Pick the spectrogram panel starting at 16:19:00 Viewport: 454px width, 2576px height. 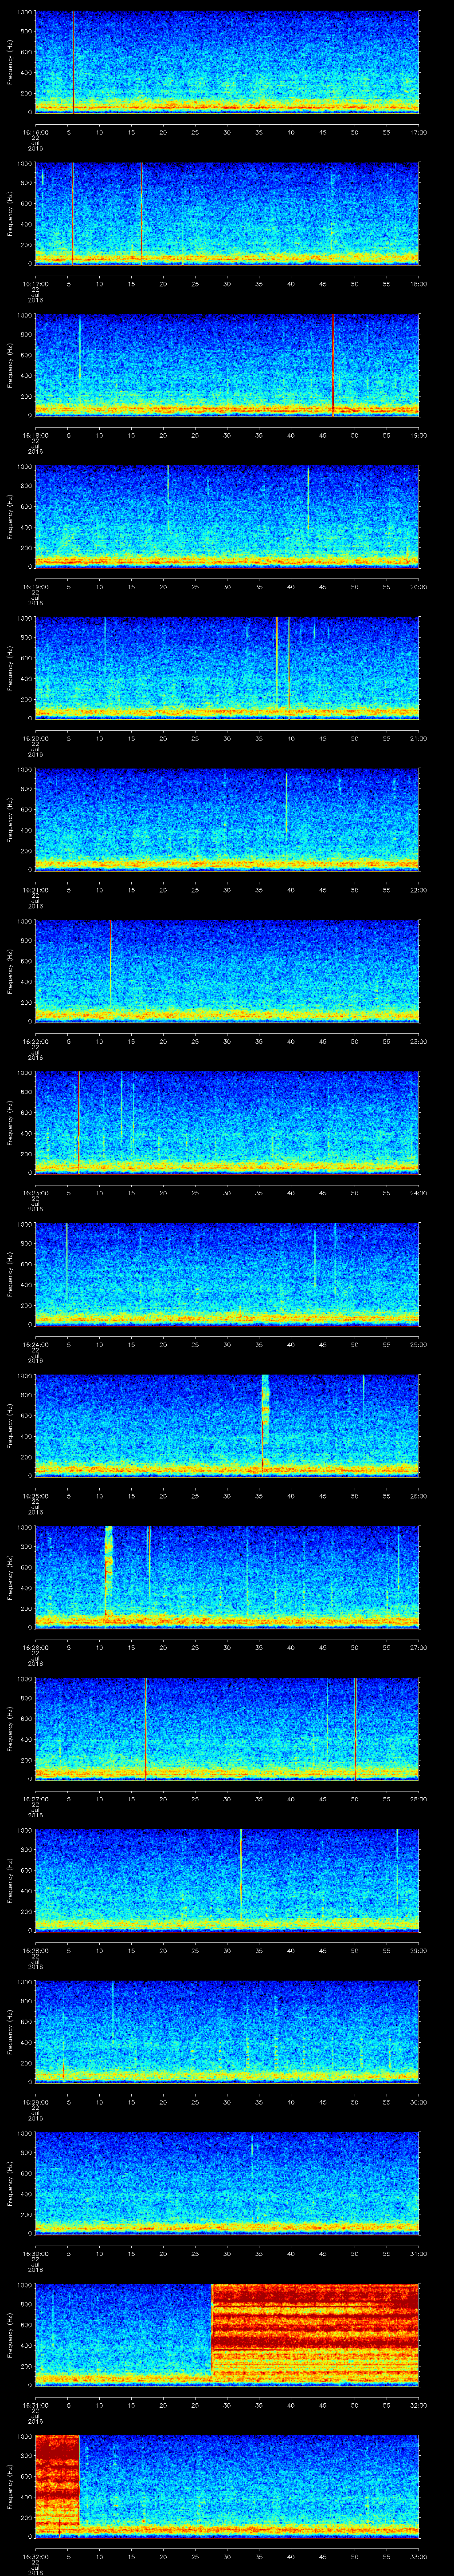coord(227,516)
